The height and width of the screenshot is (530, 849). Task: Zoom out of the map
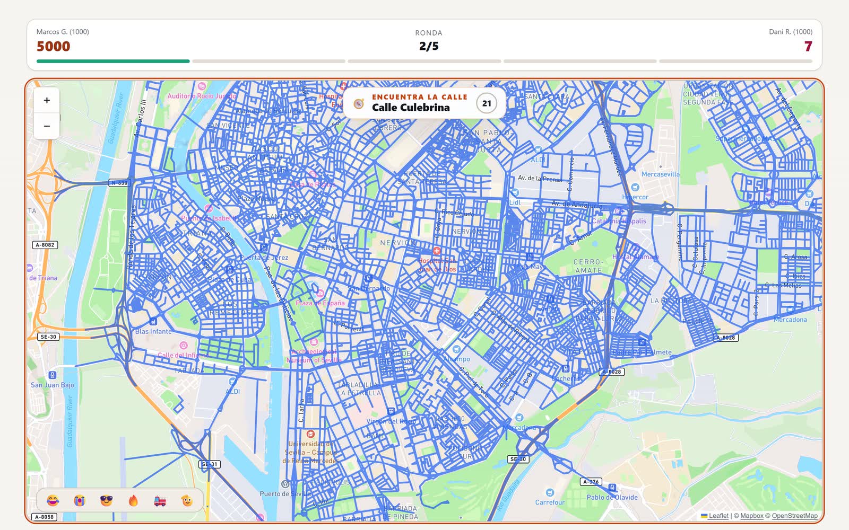[47, 126]
